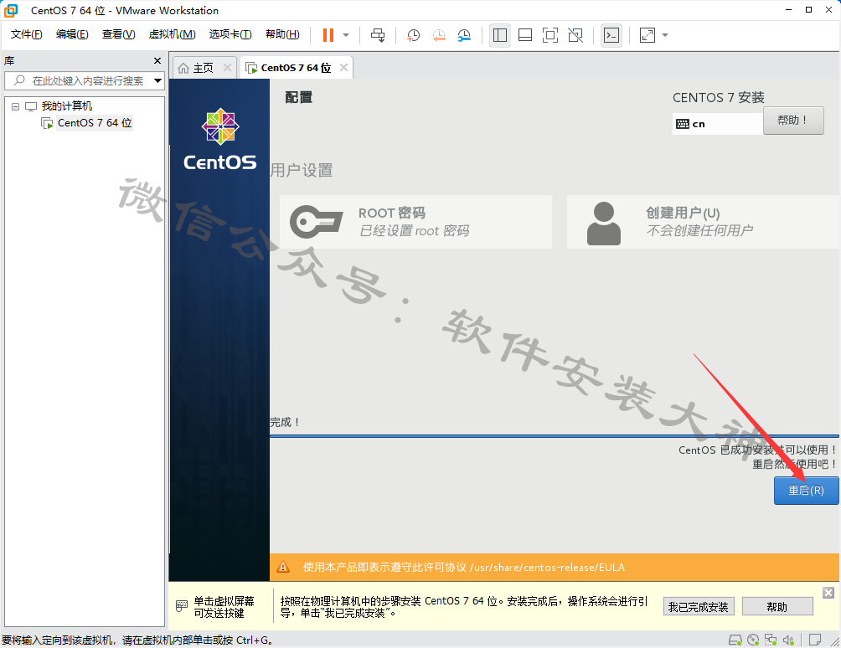Click the sound card status icon
The width and height of the screenshot is (841, 648).
pyautogui.click(x=788, y=640)
